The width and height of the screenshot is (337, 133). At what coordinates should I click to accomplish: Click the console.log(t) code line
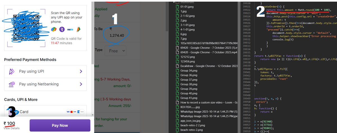click(283, 39)
